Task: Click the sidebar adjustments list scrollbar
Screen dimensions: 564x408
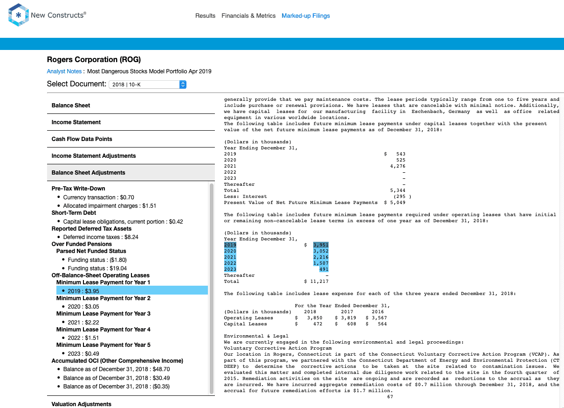Action: click(212, 288)
